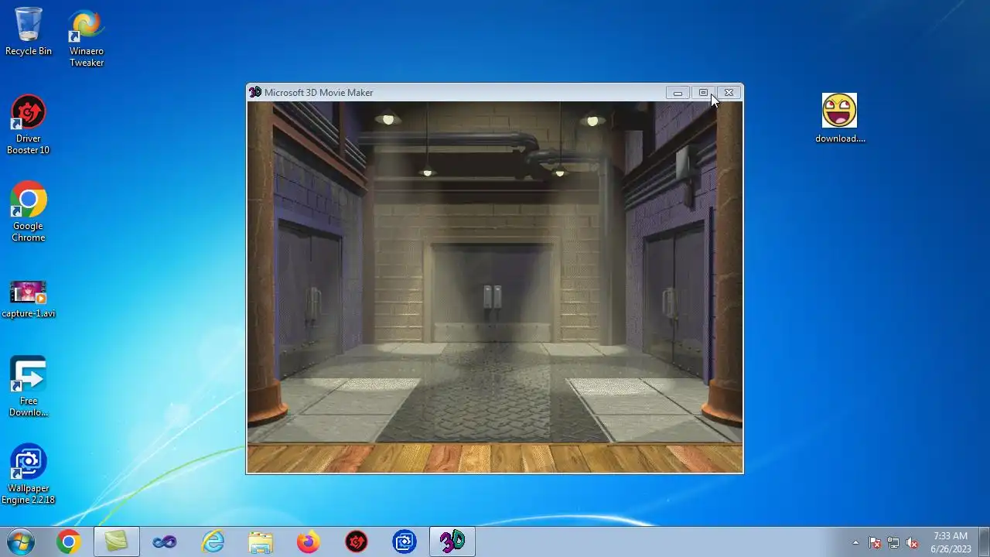Close the Microsoft 3D Movie Maker window
The height and width of the screenshot is (557, 990).
point(729,93)
